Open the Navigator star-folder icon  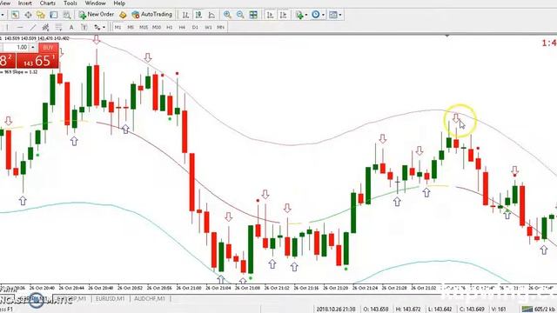click(41, 15)
